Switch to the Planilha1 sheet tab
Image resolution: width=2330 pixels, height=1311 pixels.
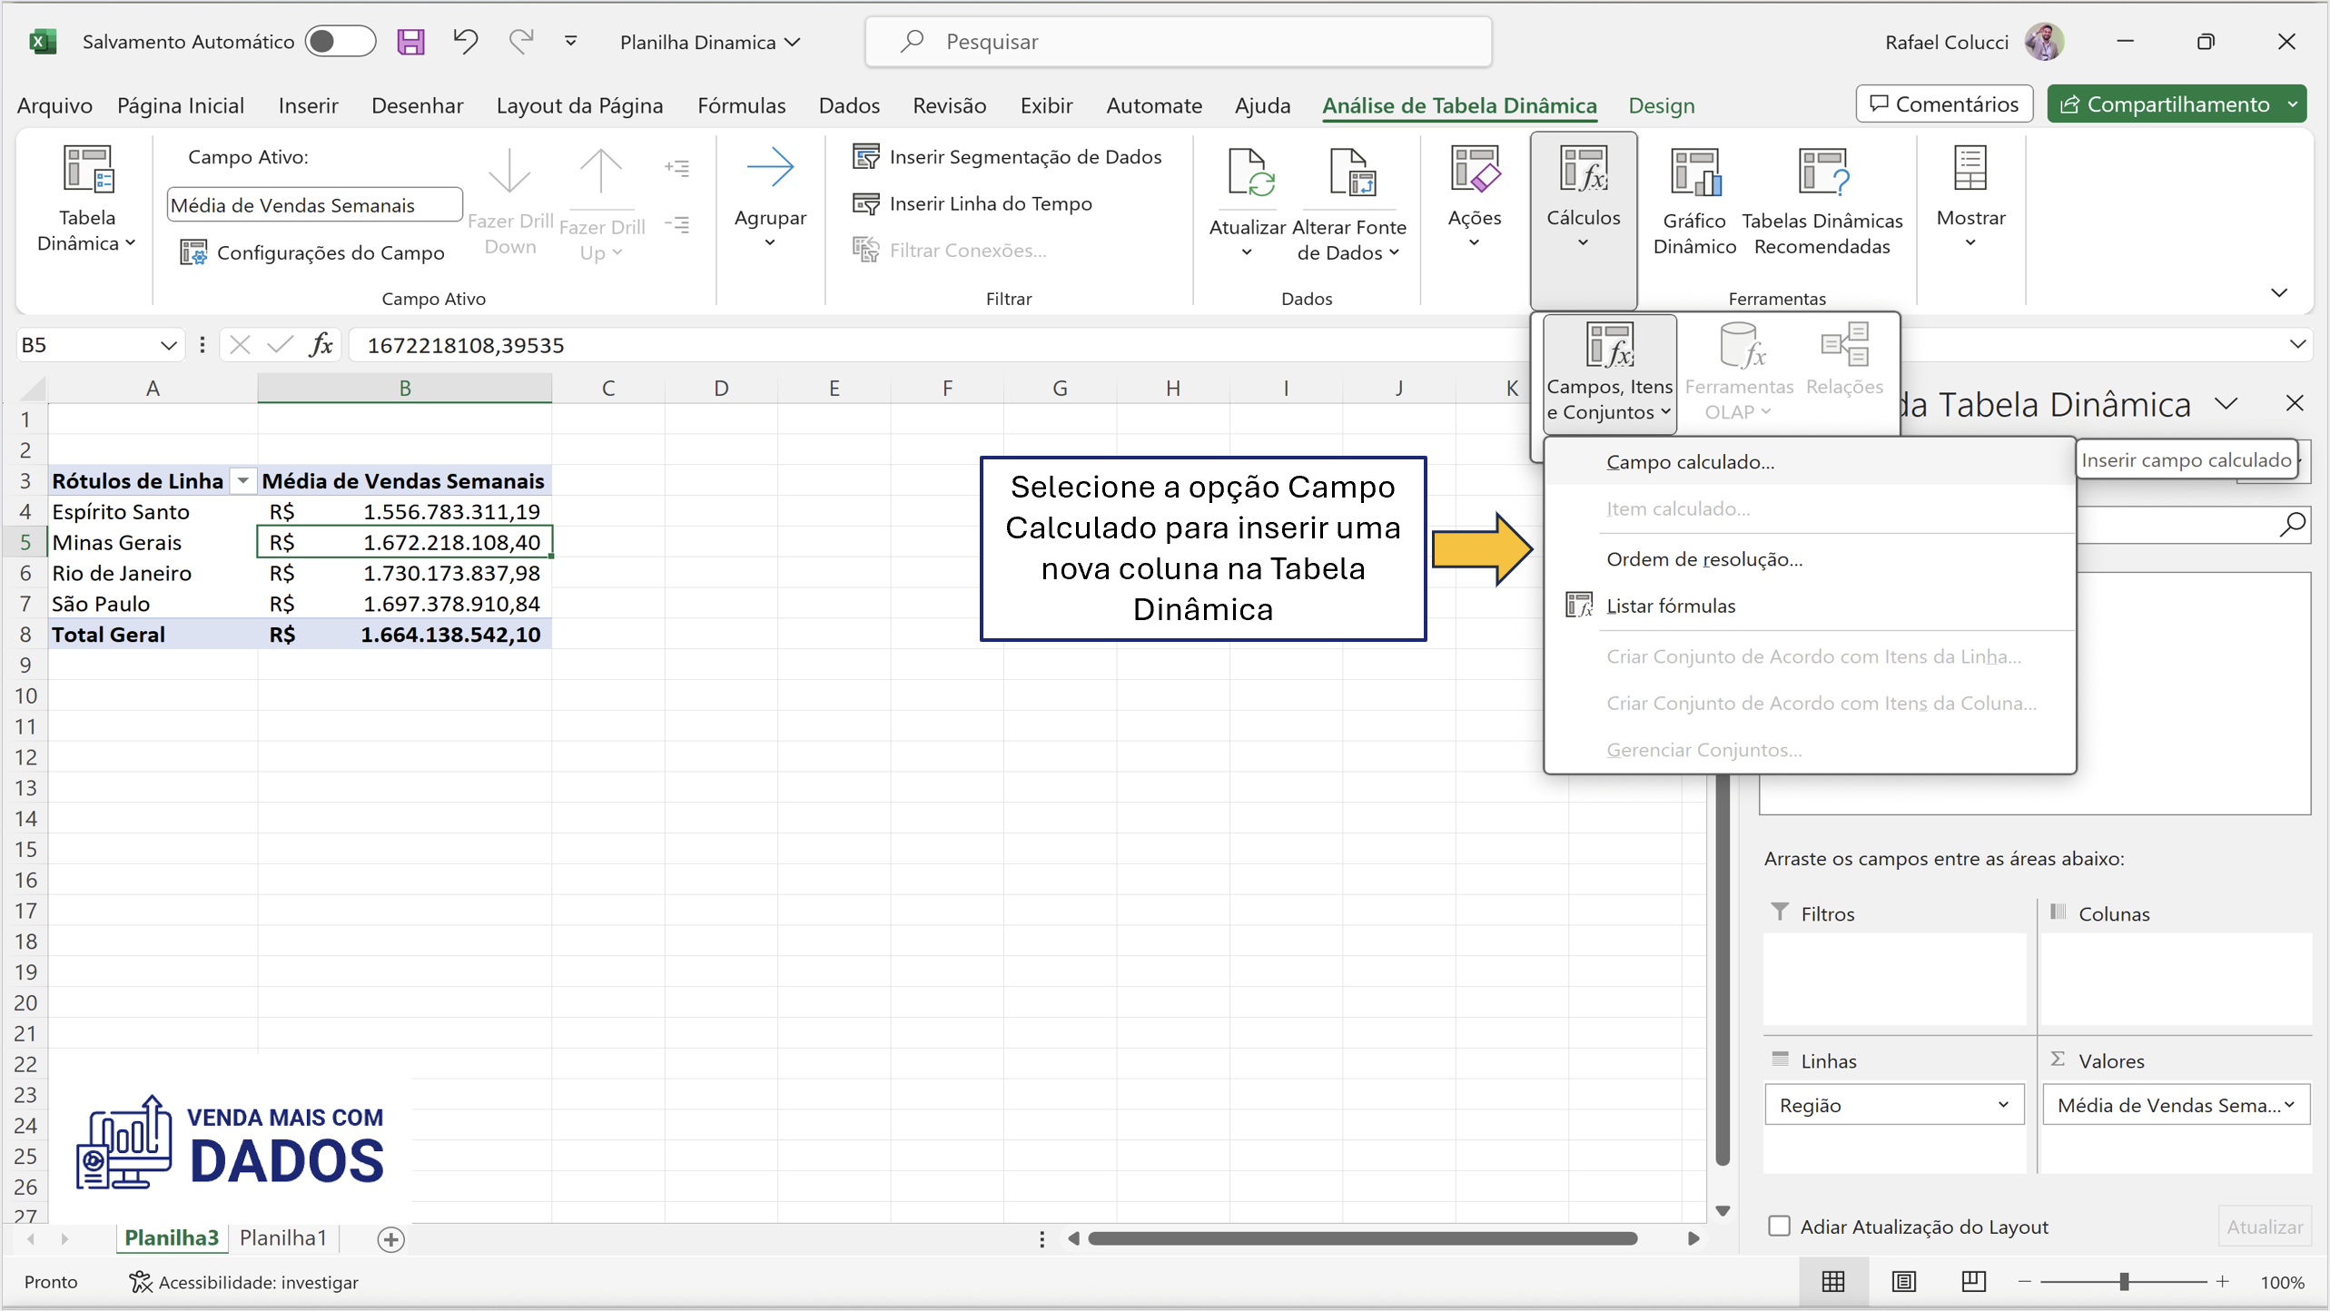pyautogui.click(x=282, y=1237)
